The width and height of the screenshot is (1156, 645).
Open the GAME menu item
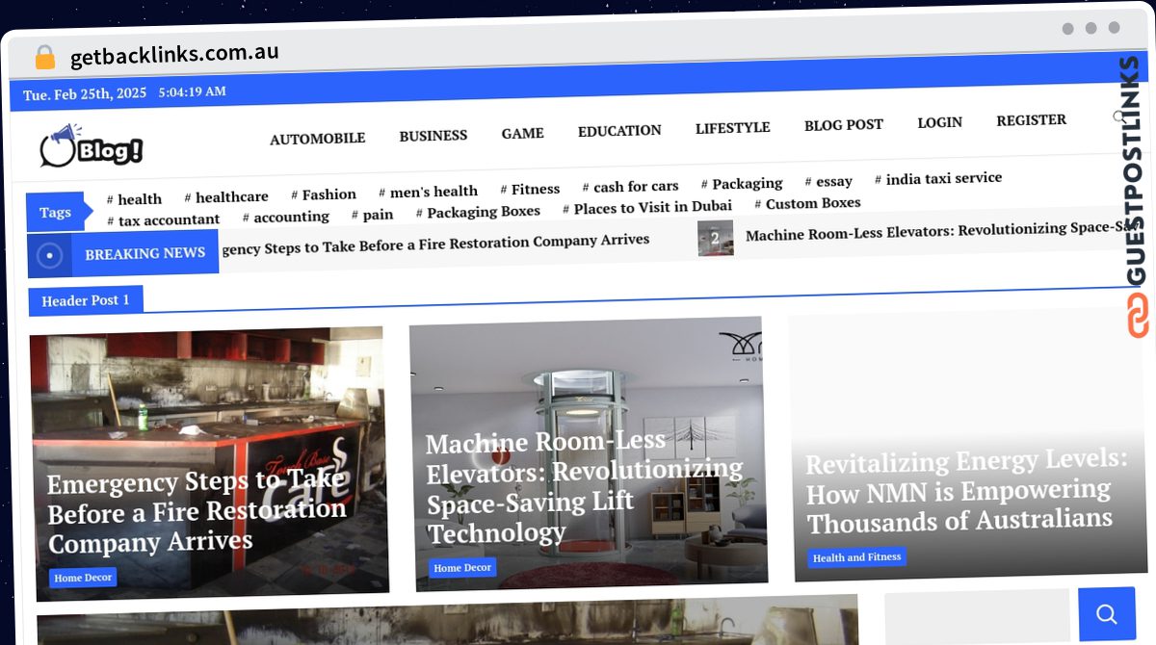(522, 133)
